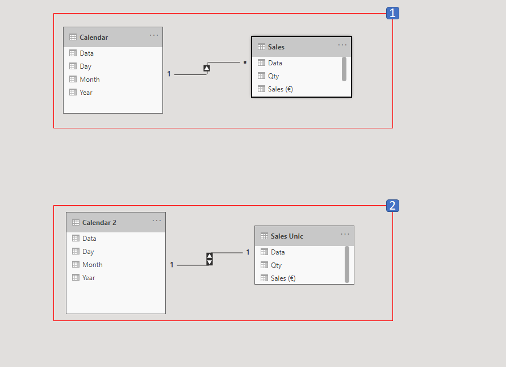Select the Sales Unic table title
The image size is (506, 367).
pos(287,236)
